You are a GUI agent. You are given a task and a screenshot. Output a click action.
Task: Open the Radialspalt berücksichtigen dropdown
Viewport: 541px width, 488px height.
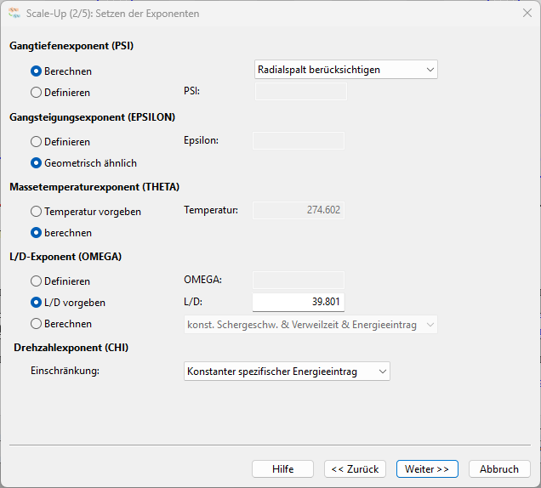coord(346,70)
